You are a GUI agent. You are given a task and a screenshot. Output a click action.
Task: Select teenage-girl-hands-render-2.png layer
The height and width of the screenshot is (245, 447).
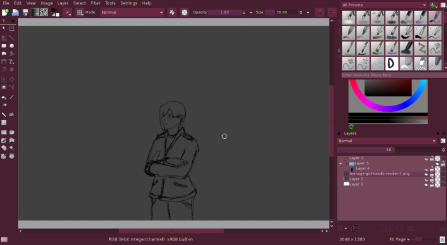(x=379, y=173)
